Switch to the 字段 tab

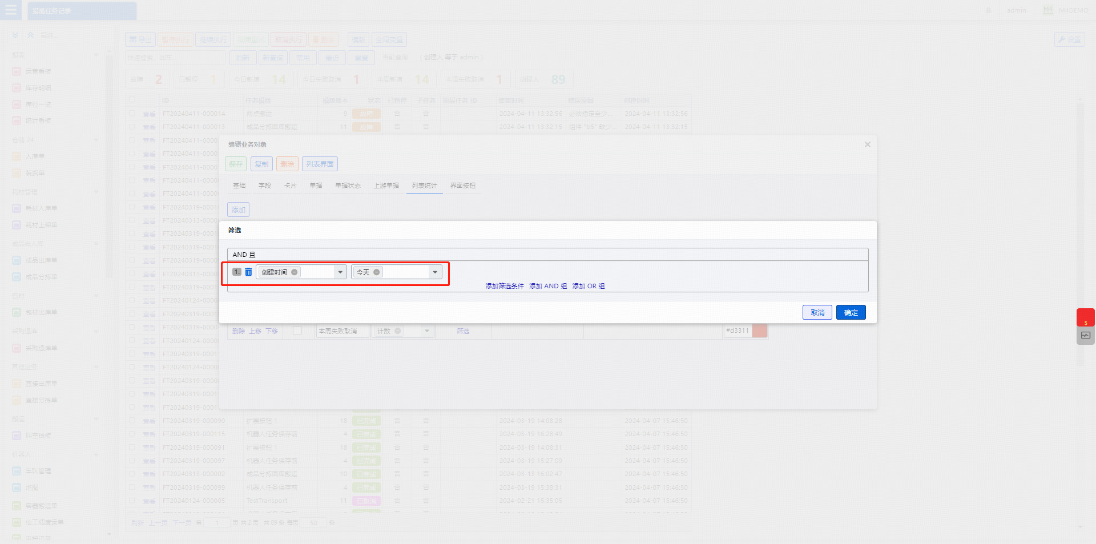[265, 186]
